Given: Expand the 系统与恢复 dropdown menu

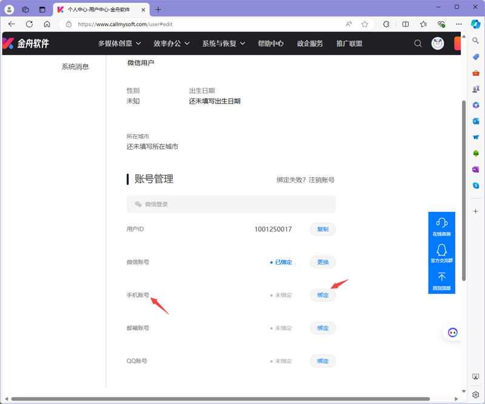Looking at the screenshot, I should click(x=220, y=44).
